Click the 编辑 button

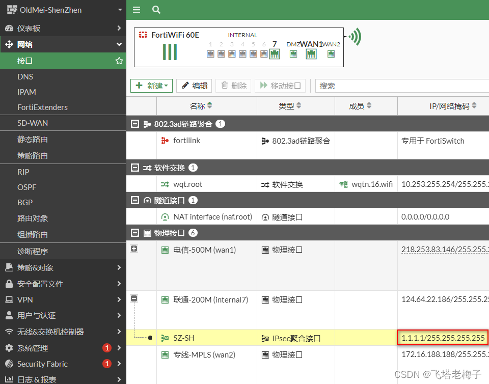click(194, 86)
